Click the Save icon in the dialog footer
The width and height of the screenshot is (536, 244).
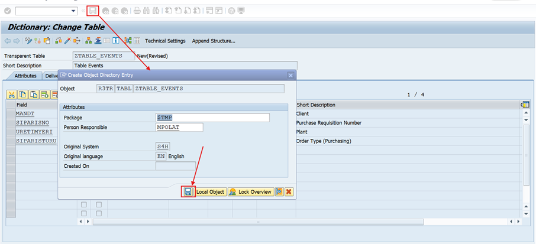[x=188, y=192]
